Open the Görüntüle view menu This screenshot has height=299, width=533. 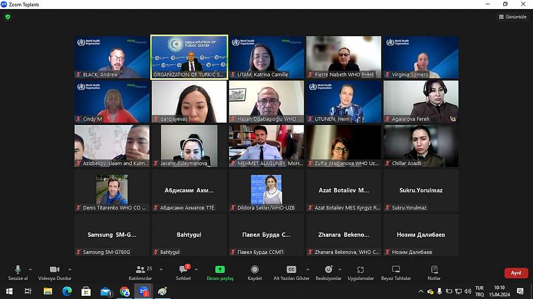click(512, 16)
